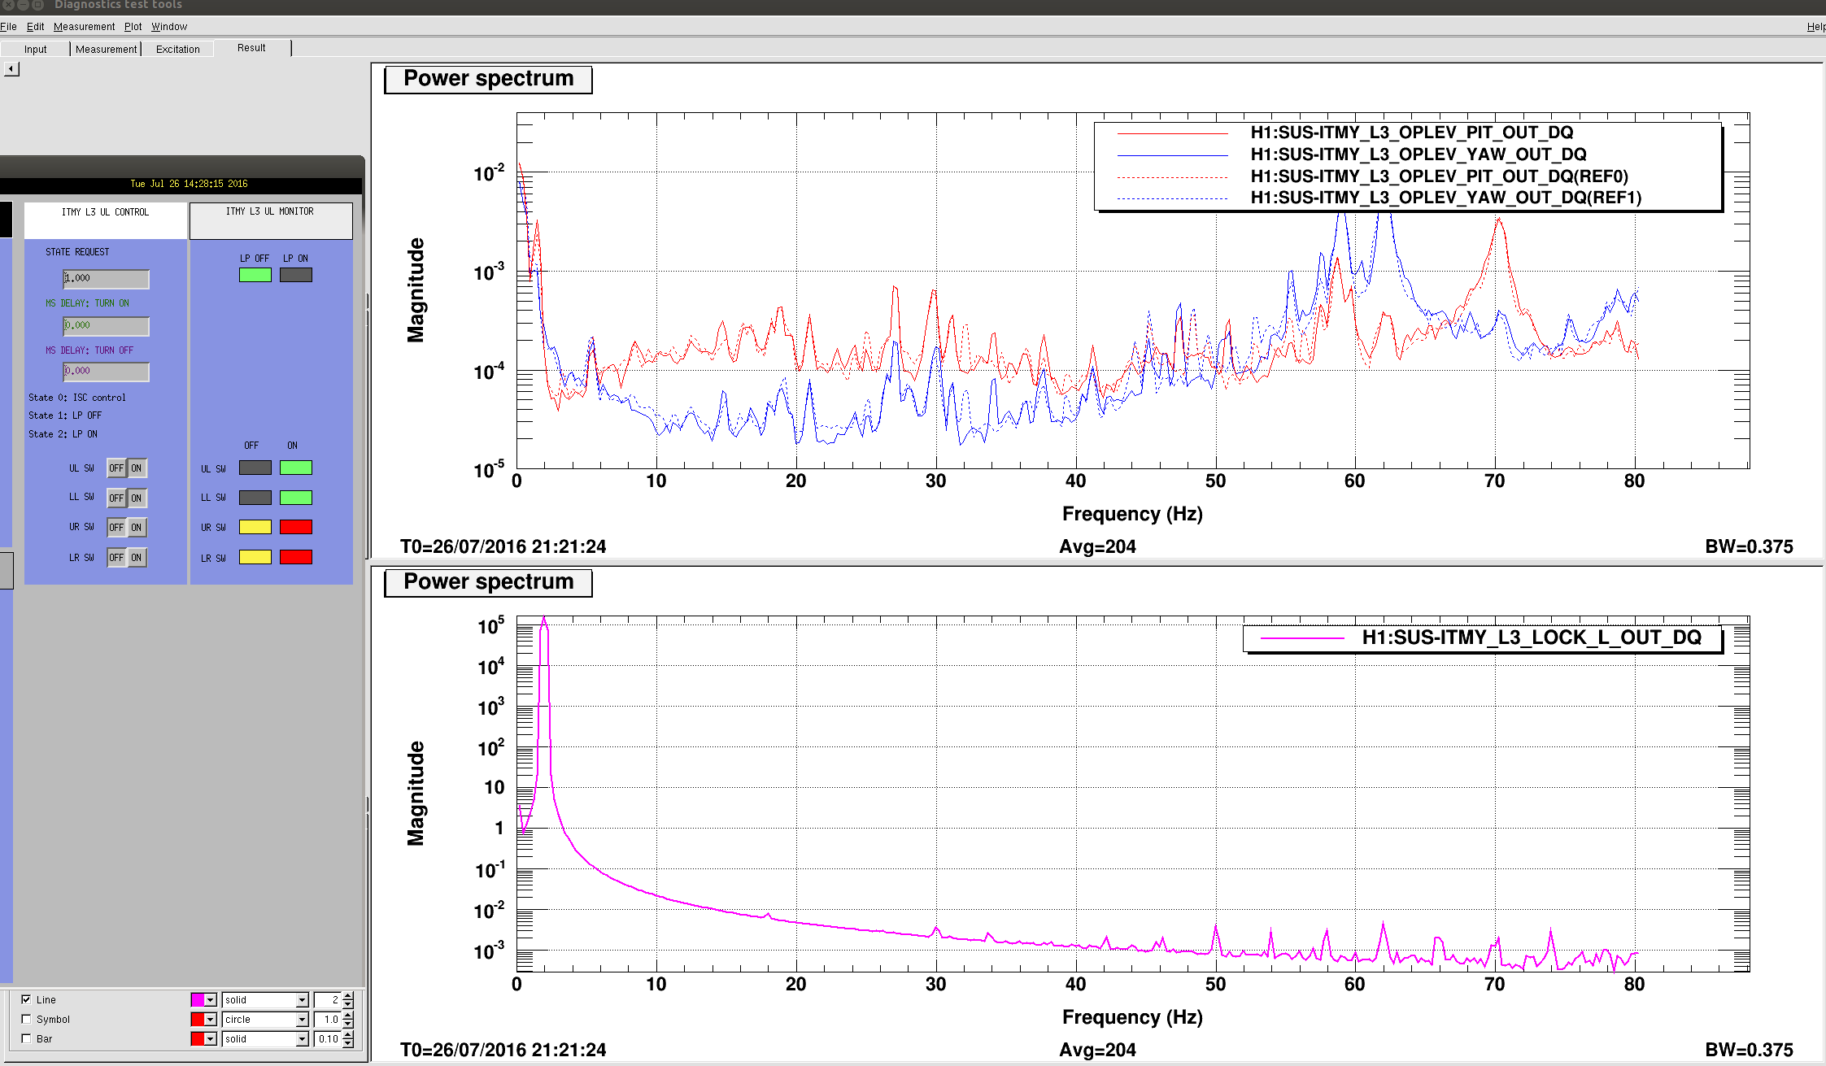Decrease line width with the down arrow
This screenshot has height=1066, width=1826.
348,1004
